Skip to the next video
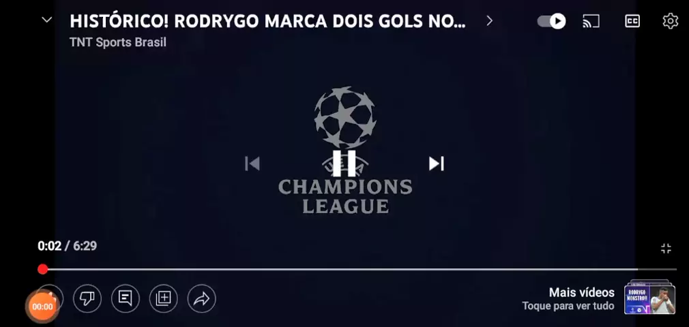 click(x=437, y=163)
